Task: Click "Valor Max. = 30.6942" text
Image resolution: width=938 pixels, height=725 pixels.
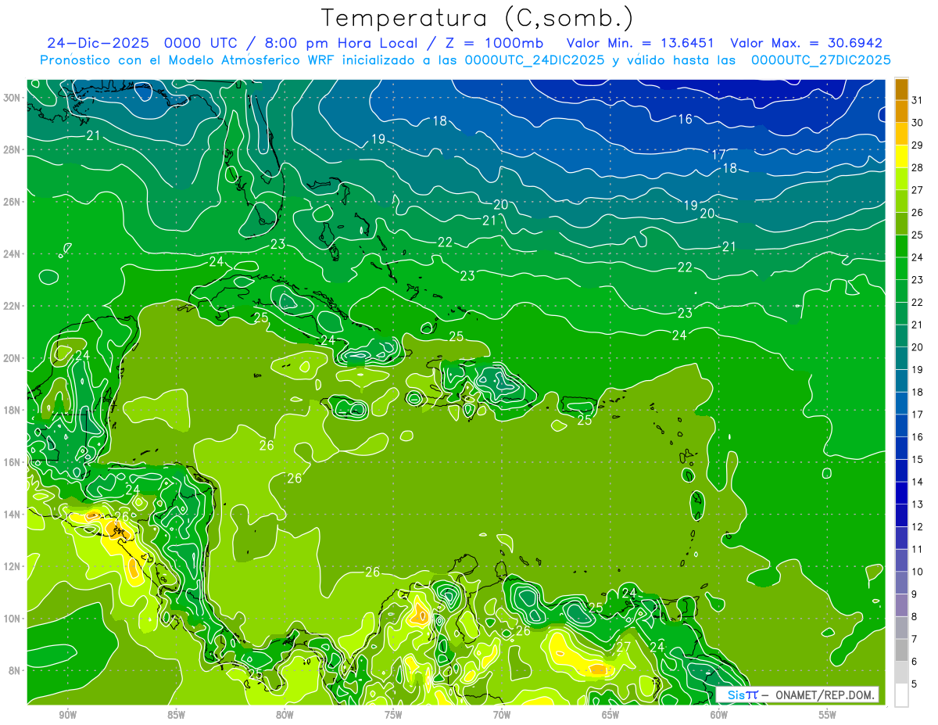Action: coord(806,43)
